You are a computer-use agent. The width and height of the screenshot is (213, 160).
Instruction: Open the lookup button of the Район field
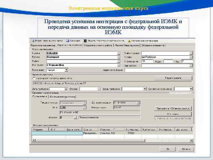click(119, 61)
